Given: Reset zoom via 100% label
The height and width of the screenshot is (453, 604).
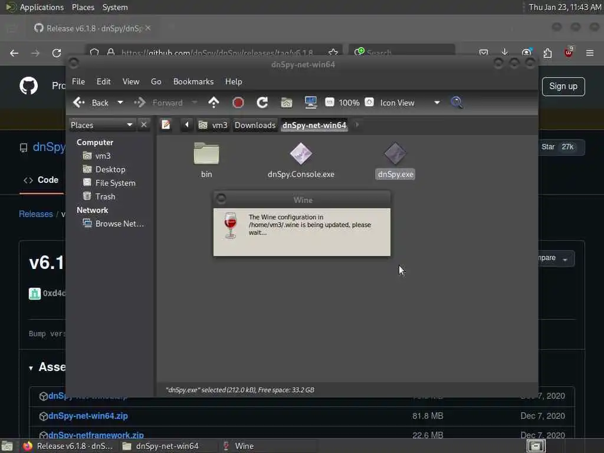Looking at the screenshot, I should (349, 103).
